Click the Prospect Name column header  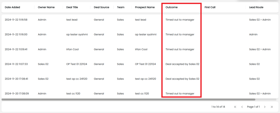(x=145, y=7)
